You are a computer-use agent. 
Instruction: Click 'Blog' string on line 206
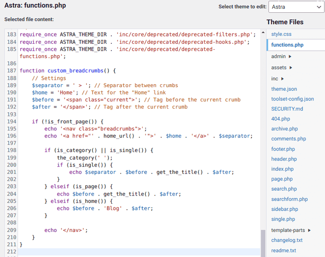(113, 208)
